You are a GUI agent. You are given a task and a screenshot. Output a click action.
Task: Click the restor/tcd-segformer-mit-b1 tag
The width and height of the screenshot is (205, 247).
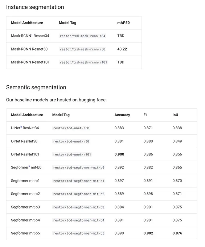[79, 181]
